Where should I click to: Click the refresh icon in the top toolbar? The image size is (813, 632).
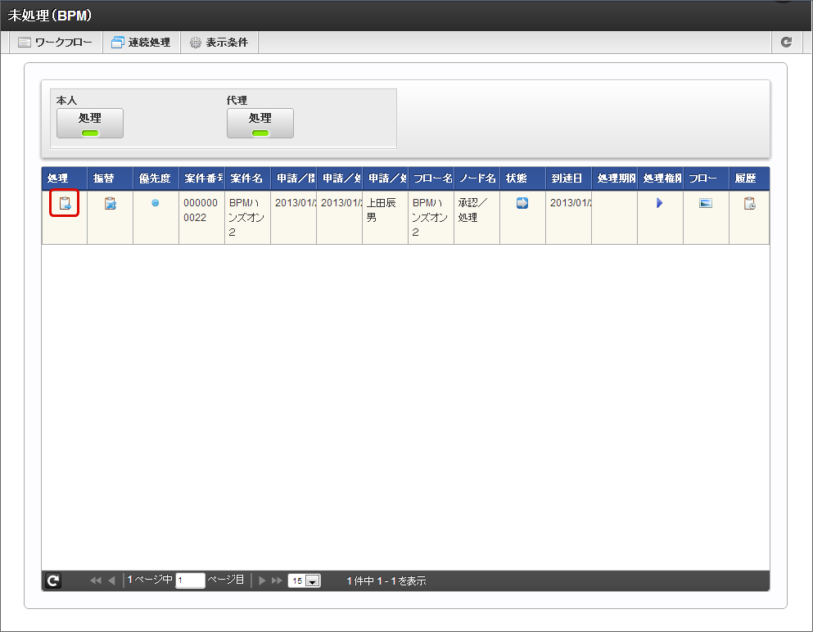click(786, 42)
